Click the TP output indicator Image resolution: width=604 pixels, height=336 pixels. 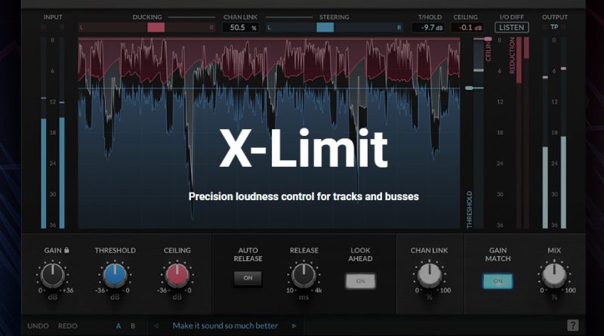[x=554, y=27]
